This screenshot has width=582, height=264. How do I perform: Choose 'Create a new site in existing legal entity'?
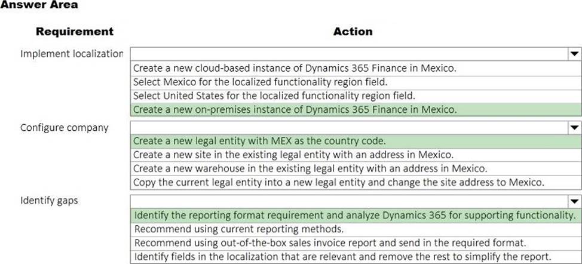click(289, 155)
